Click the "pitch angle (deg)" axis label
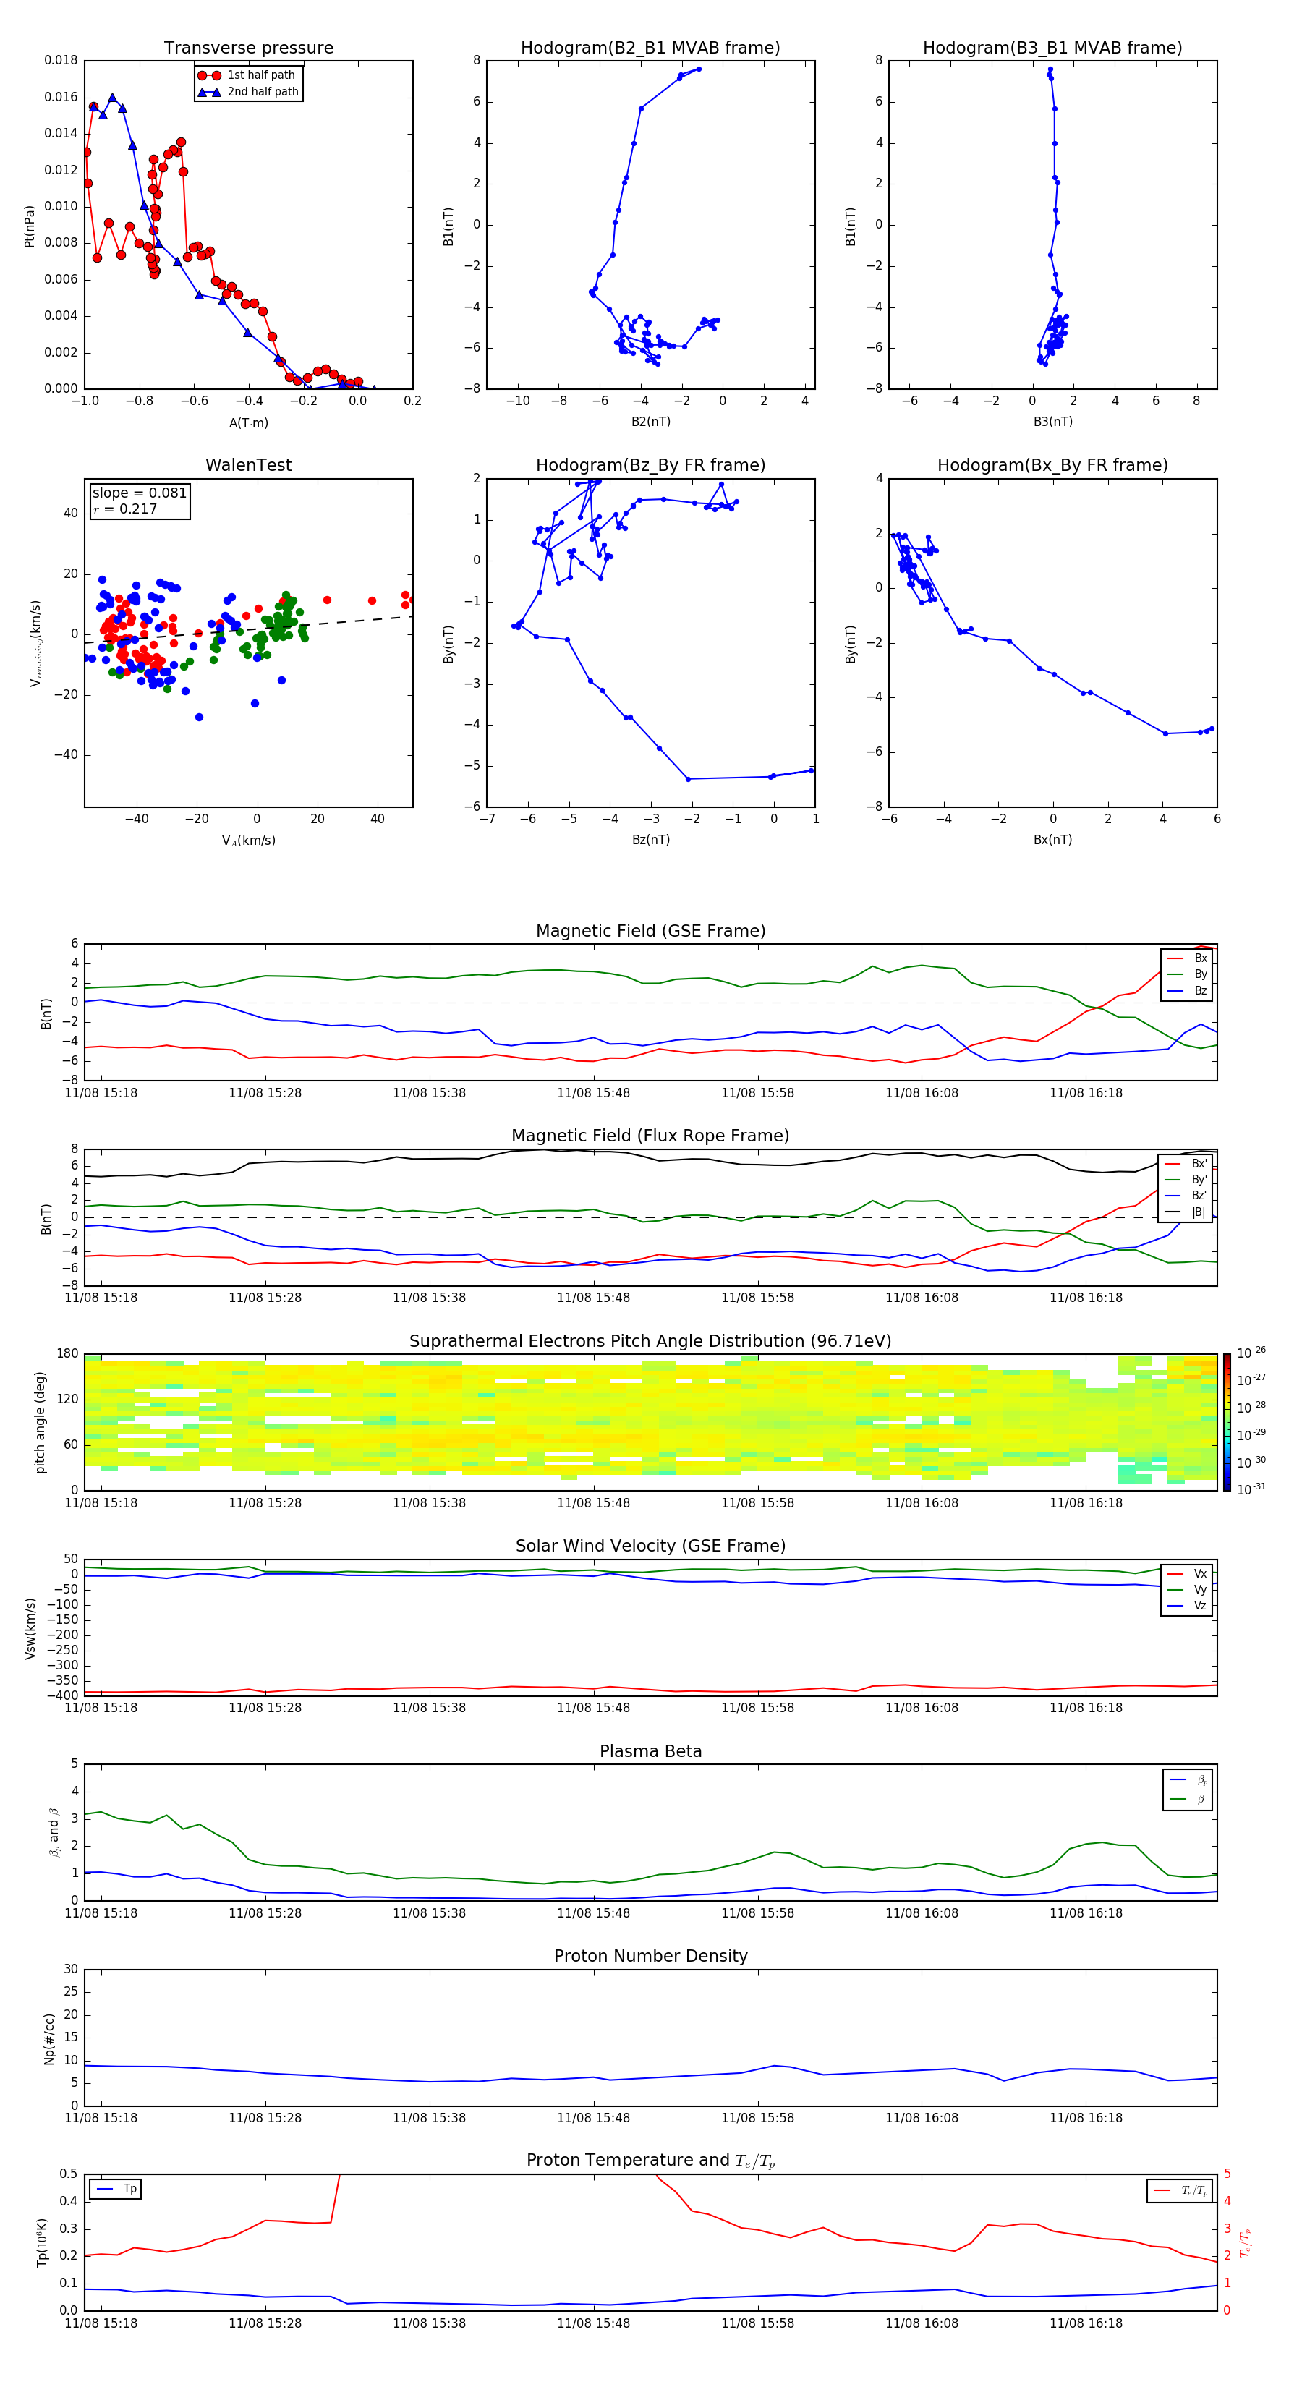 pyautogui.click(x=40, y=1422)
